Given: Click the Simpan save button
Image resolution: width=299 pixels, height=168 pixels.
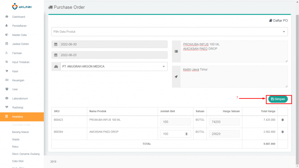Looking at the screenshot, I should coord(278,99).
